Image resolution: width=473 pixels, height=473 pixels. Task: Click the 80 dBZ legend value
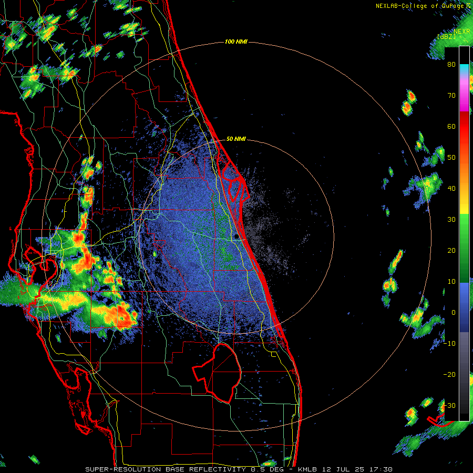(451, 65)
